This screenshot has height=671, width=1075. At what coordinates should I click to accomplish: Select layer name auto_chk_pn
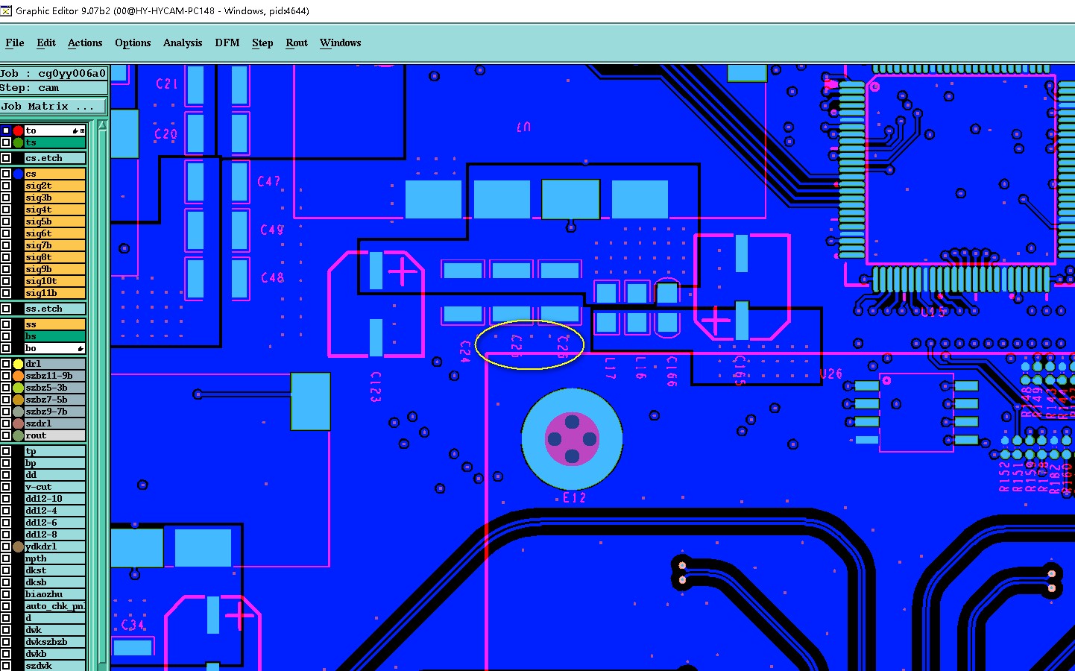click(x=55, y=606)
